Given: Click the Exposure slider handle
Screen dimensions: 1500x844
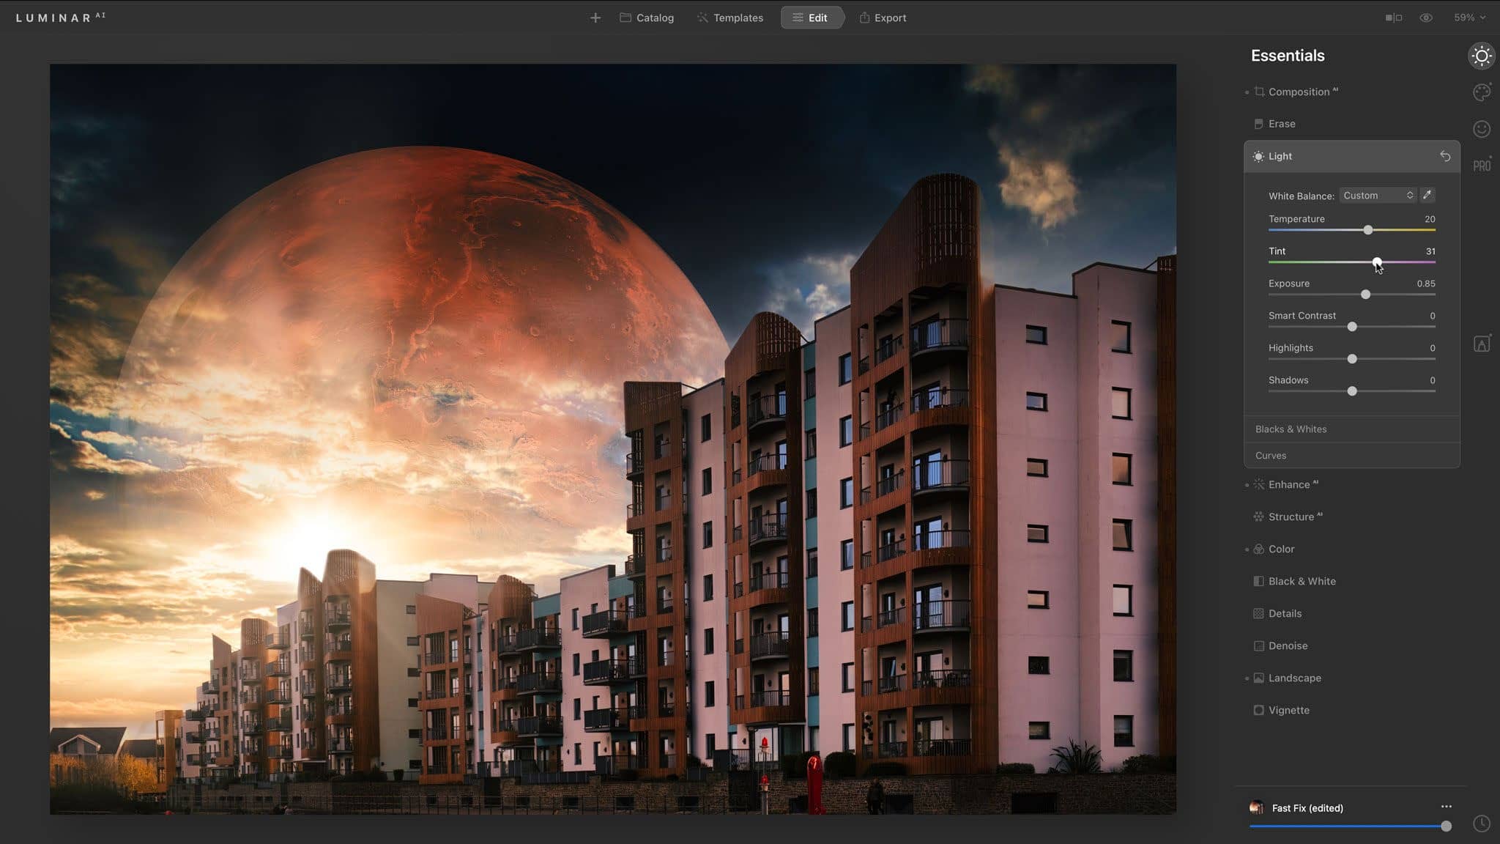Looking at the screenshot, I should click(1365, 295).
